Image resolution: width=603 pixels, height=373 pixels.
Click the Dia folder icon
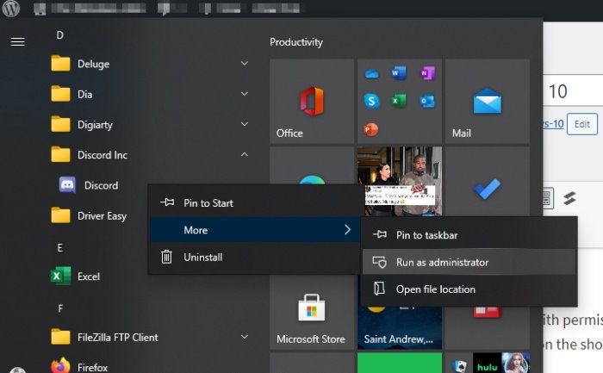tap(60, 94)
